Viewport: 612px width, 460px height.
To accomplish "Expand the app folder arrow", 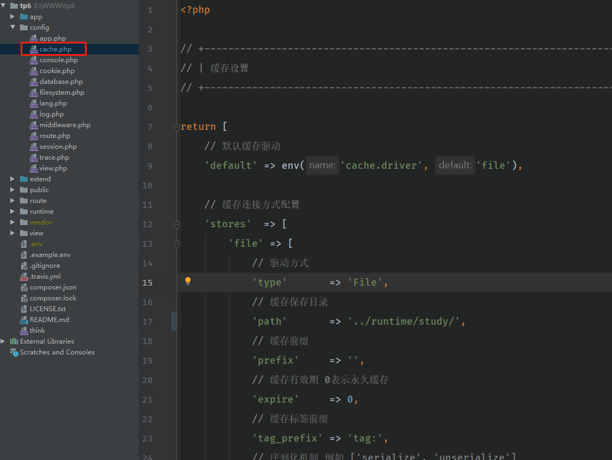I will (12, 16).
